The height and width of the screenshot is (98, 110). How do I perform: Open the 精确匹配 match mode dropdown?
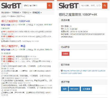37,13
